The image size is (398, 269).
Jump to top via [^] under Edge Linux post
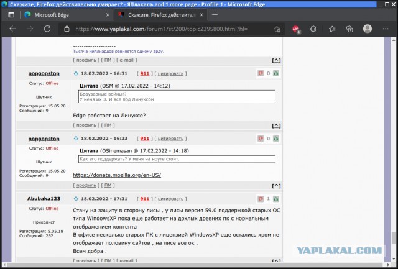point(276,125)
